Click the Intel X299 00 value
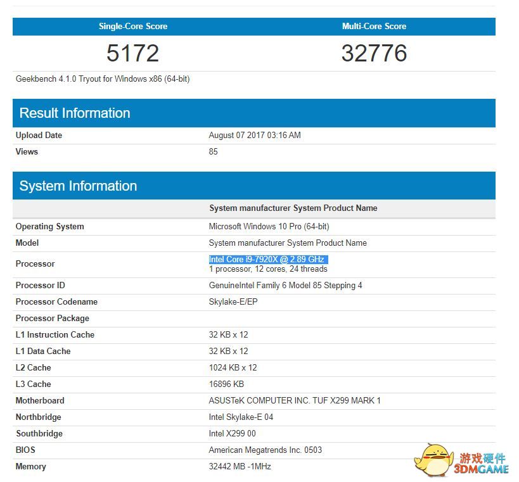This screenshot has width=519, height=482. coord(233,434)
